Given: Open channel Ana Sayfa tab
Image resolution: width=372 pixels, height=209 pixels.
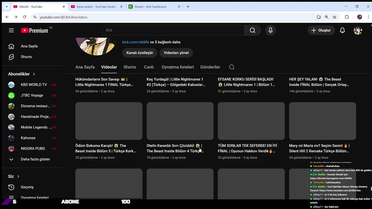Looking at the screenshot, I should pos(85,67).
